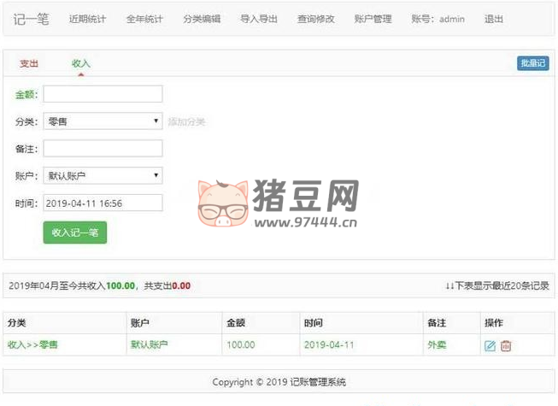Click the 时间 date field
Image resolution: width=558 pixels, height=406 pixels.
point(103,203)
